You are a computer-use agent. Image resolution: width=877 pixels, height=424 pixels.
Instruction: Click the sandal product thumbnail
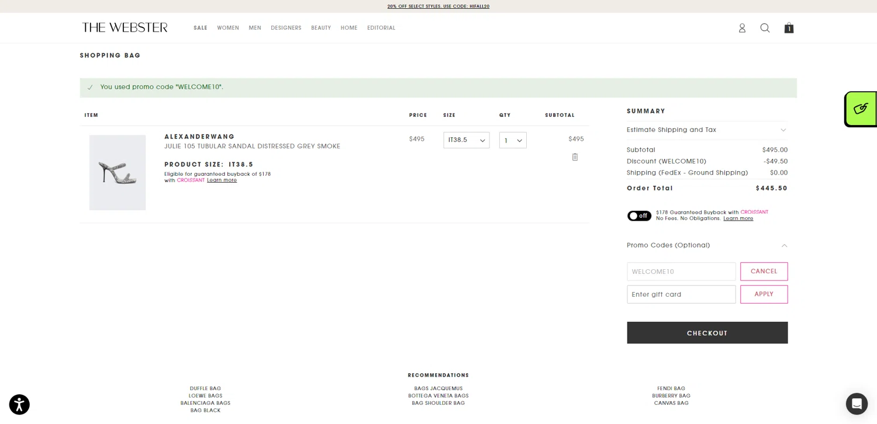(118, 173)
